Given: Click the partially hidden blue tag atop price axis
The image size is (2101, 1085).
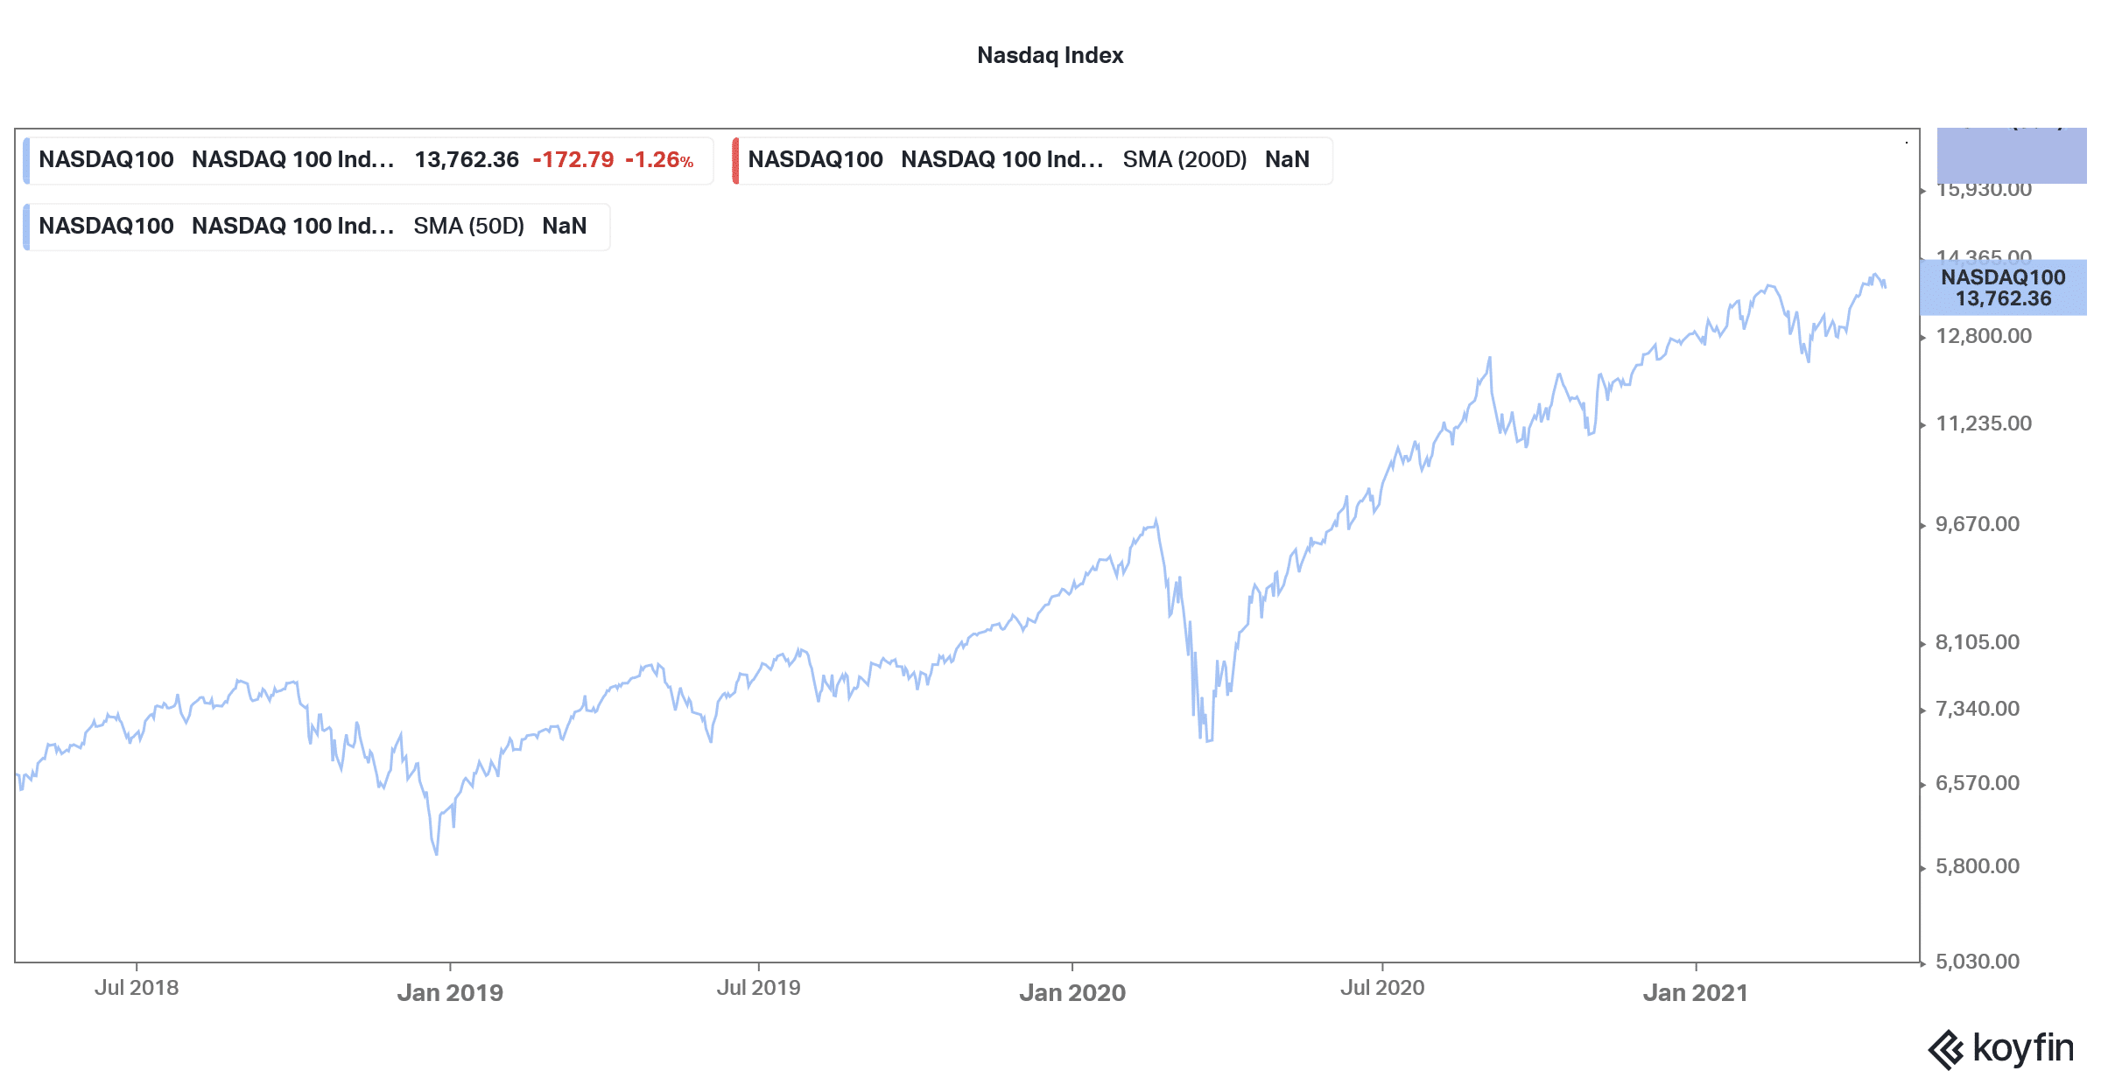Looking at the screenshot, I should pyautogui.click(x=2012, y=156).
